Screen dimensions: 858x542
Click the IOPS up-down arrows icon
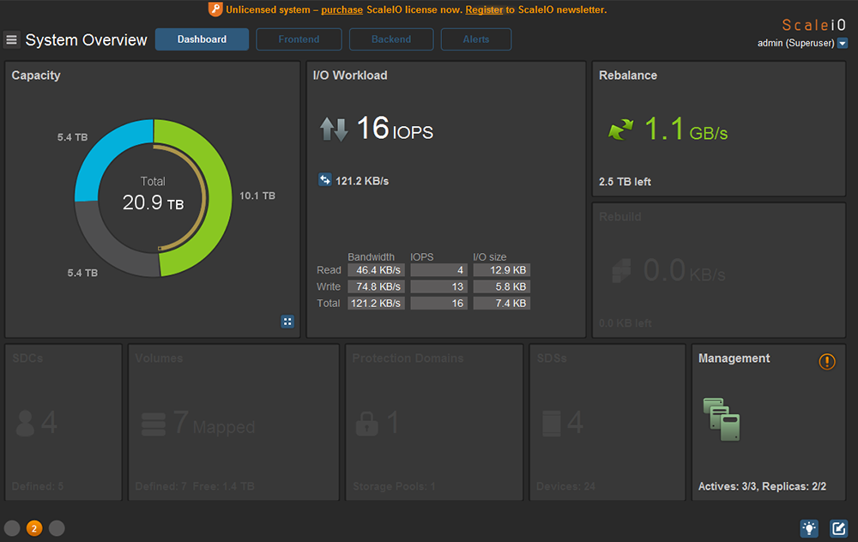click(x=334, y=129)
